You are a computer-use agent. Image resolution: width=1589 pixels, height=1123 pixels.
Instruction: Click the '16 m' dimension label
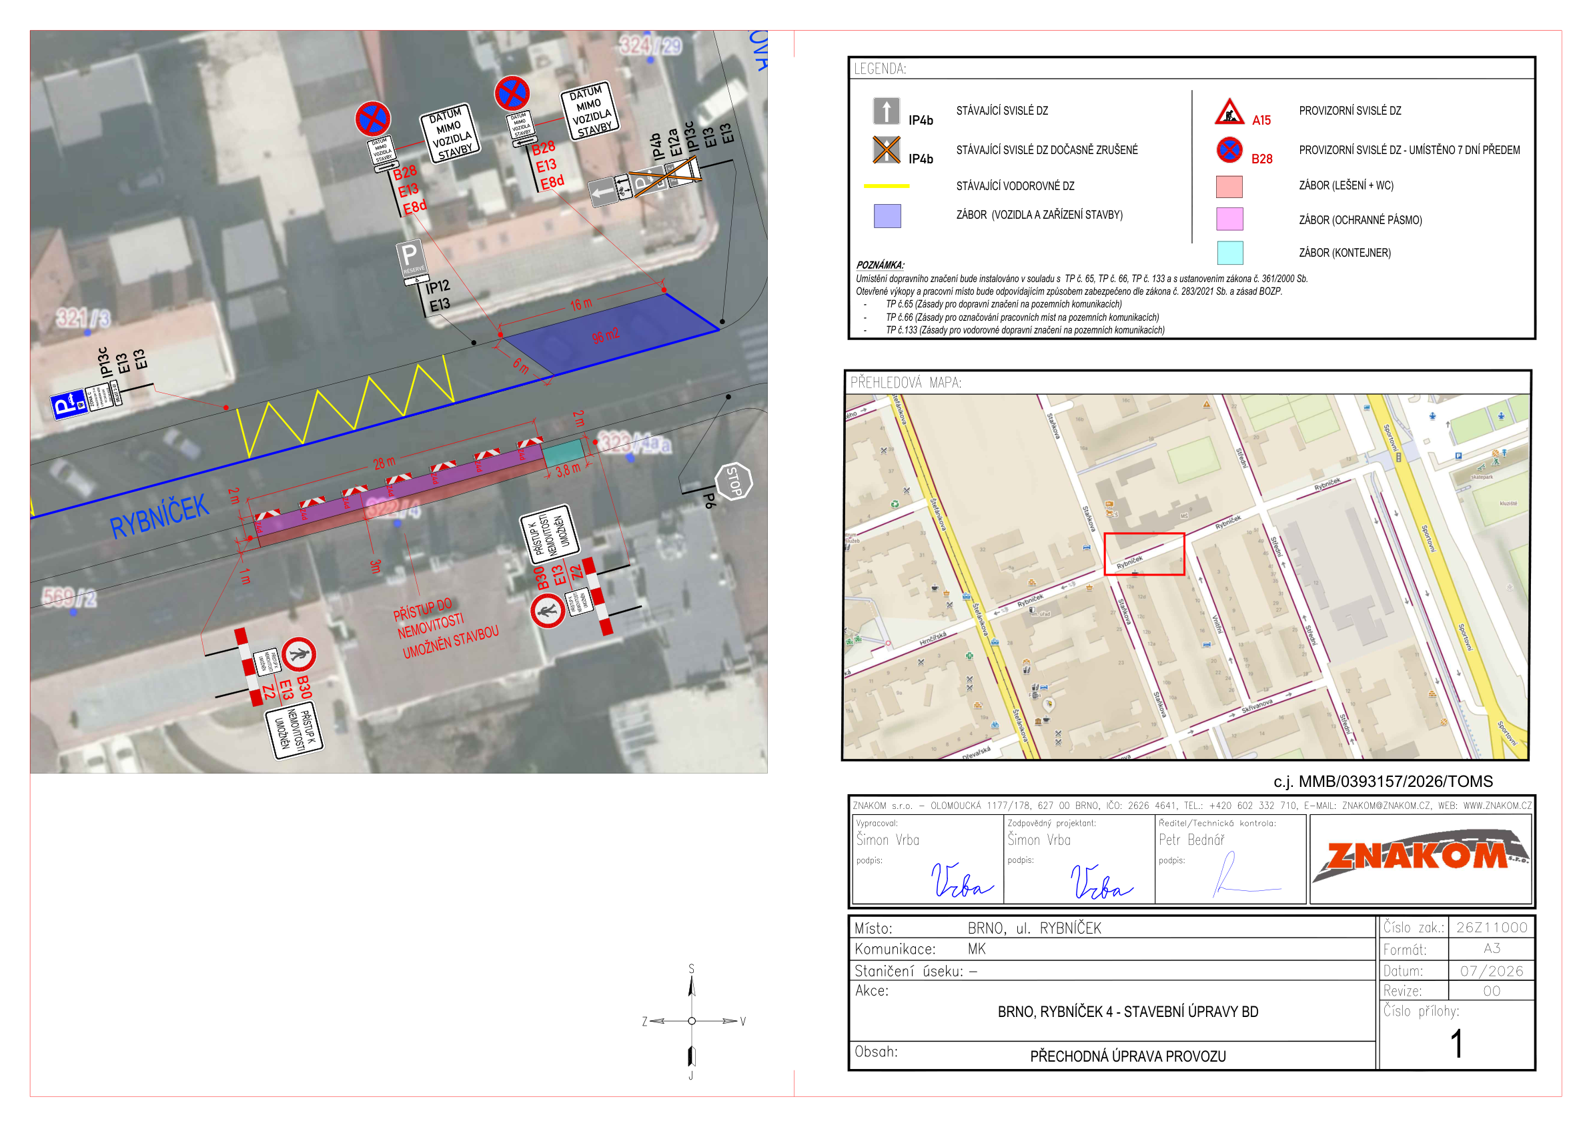[580, 303]
